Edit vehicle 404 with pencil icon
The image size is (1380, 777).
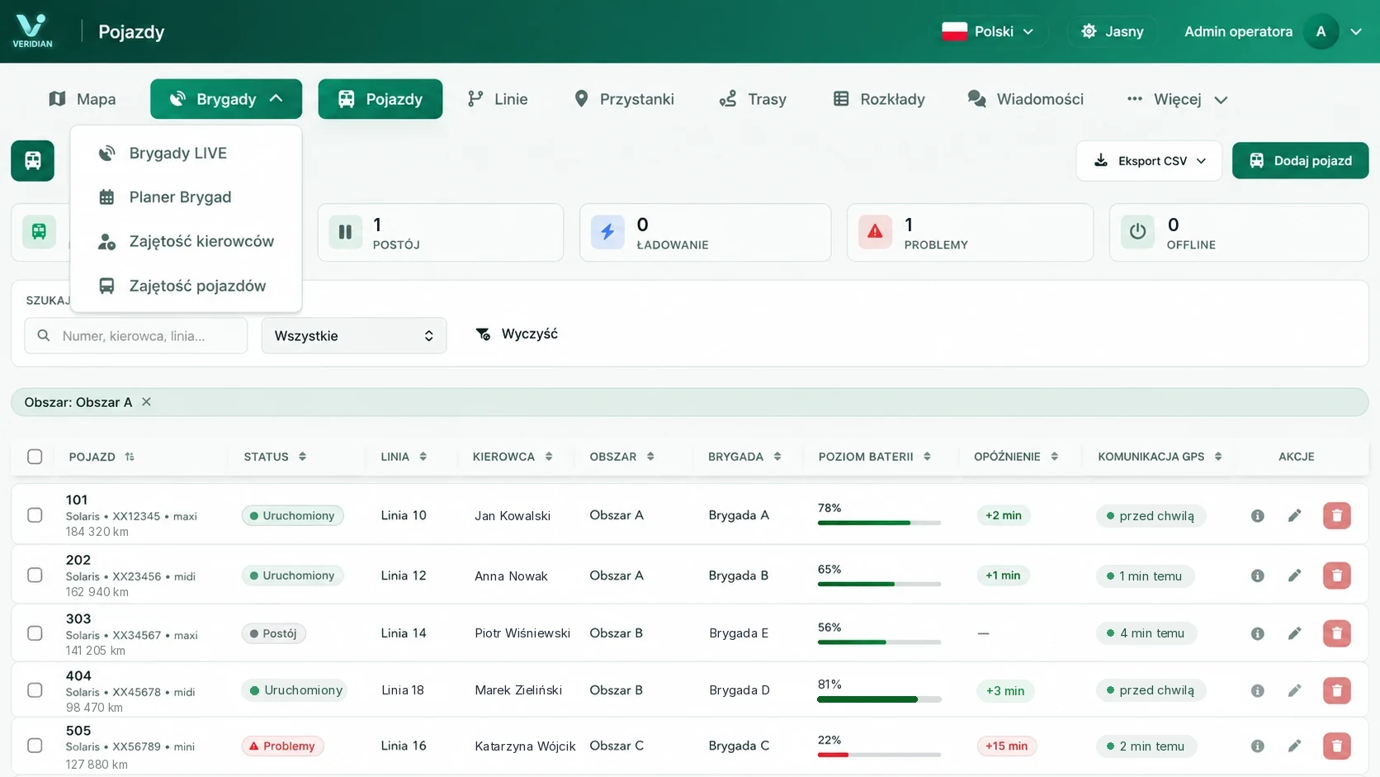[x=1294, y=690]
